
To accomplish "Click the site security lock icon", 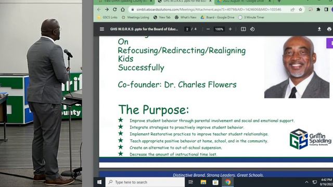I will coord(133,9).
